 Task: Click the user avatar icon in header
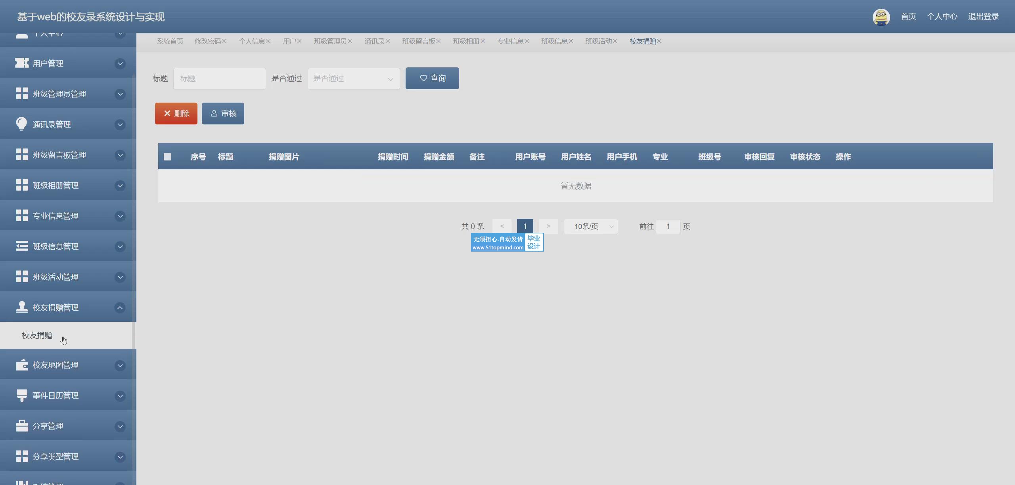tap(881, 17)
